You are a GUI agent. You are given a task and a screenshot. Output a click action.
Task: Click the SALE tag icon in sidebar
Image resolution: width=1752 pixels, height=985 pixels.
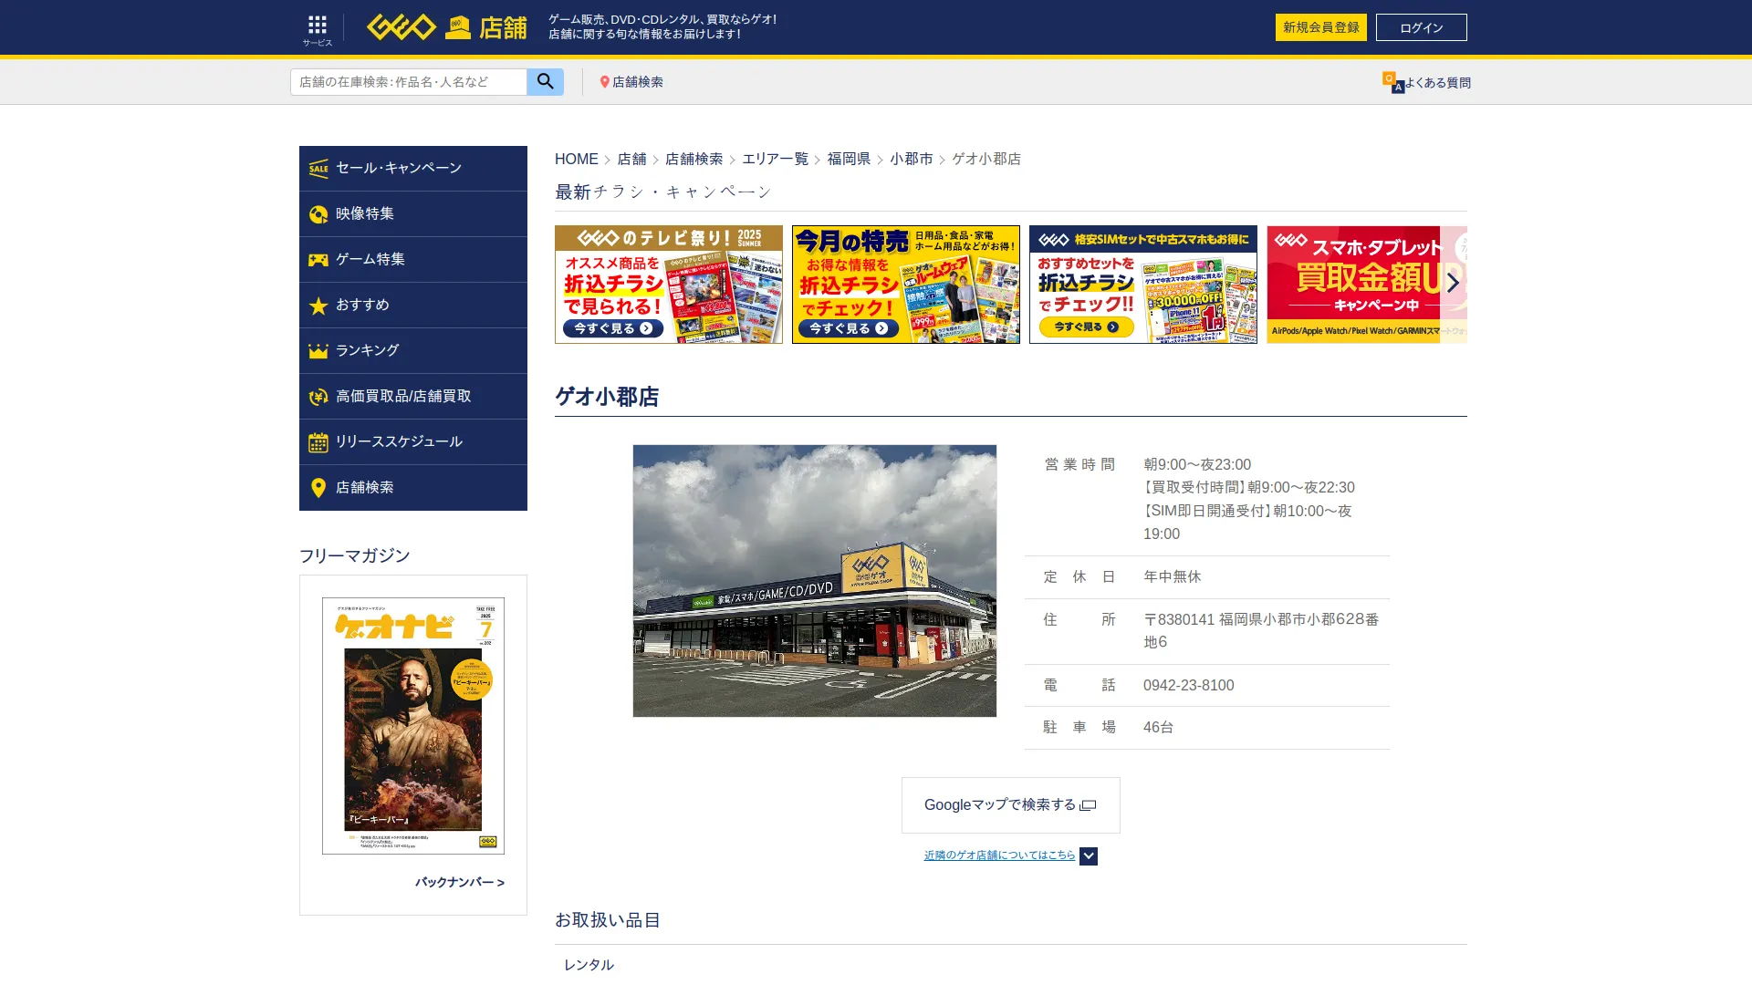click(318, 168)
